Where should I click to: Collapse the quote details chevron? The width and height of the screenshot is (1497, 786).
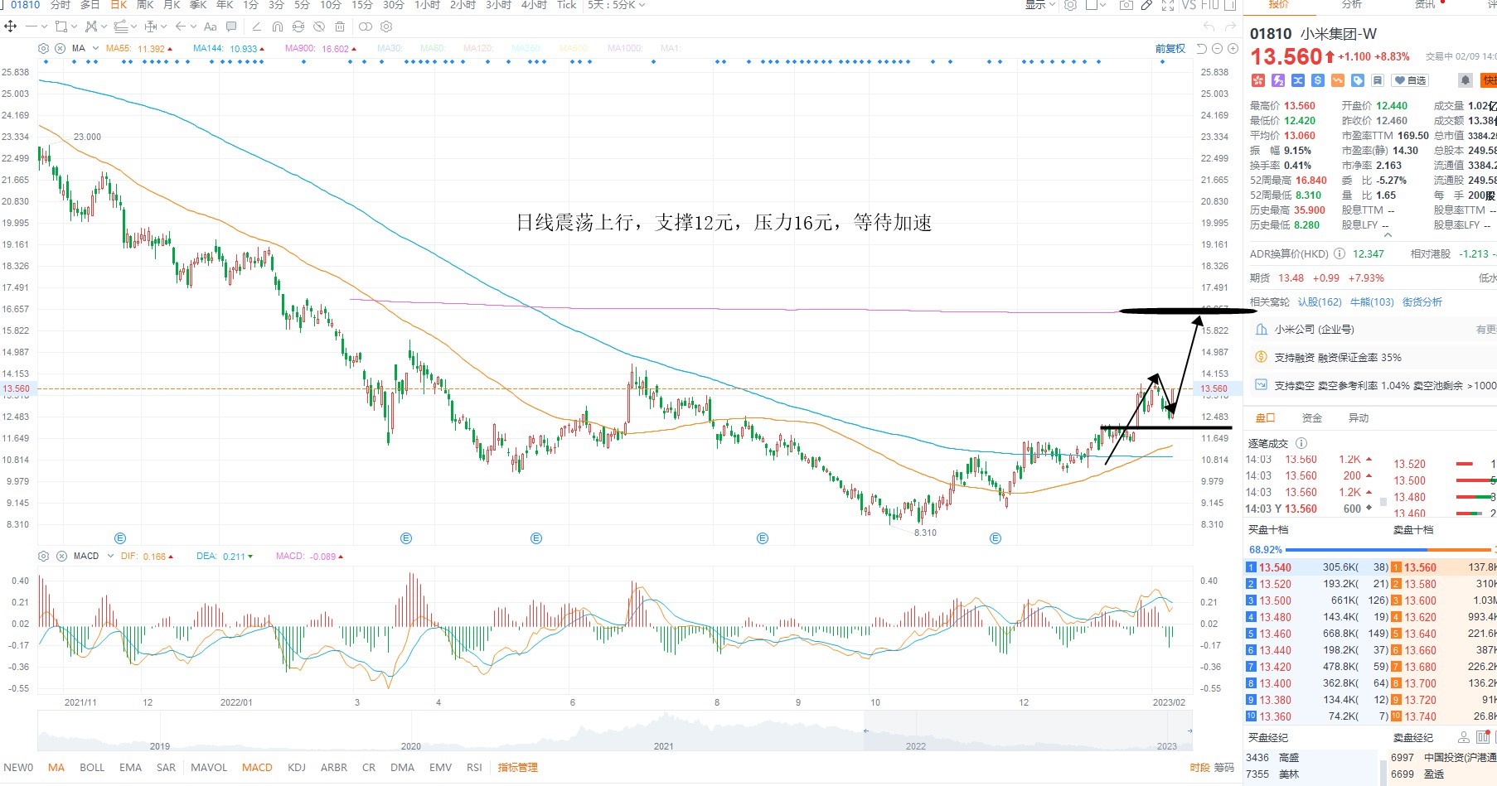tap(1388, 235)
